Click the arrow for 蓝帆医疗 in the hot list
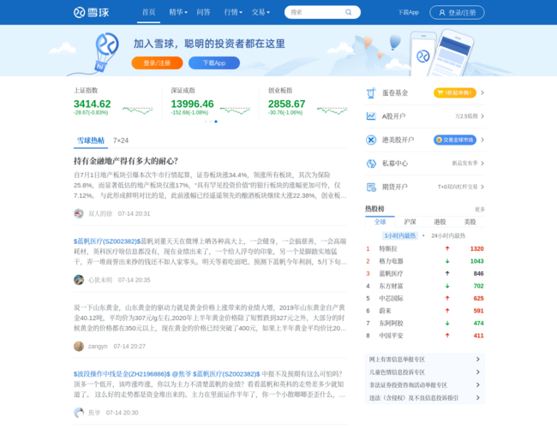 click(x=447, y=274)
